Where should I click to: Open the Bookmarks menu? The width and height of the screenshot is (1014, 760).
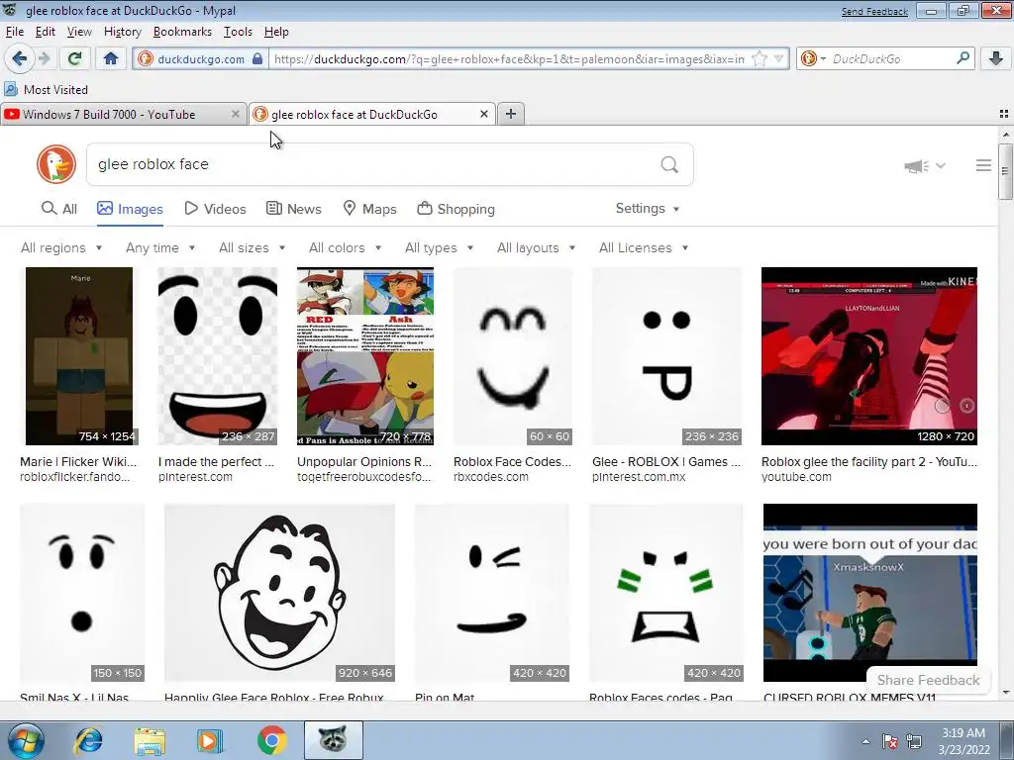point(182,31)
